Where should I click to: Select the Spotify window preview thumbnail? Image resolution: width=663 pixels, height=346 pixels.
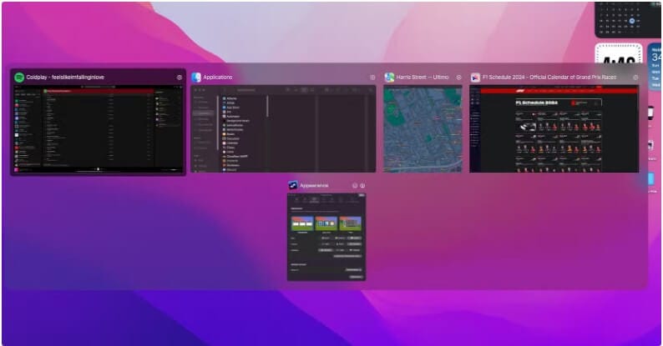98,128
